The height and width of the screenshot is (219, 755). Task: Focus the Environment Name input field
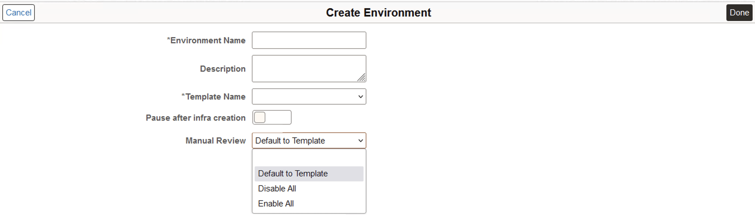point(309,40)
